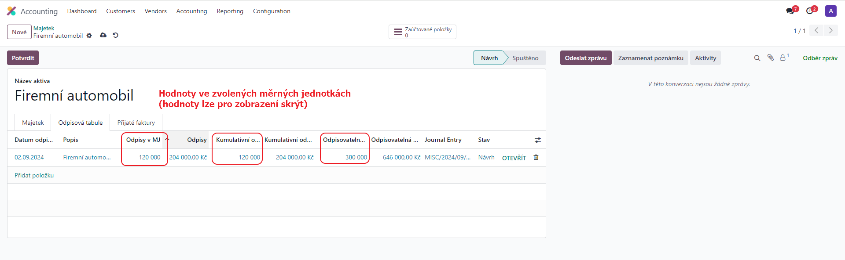845x260 pixels.
Task: Click the 646 000,00 Kč cell
Action: pyautogui.click(x=401, y=157)
